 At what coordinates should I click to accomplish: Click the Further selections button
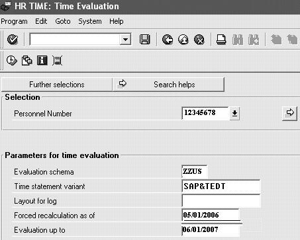click(57, 85)
